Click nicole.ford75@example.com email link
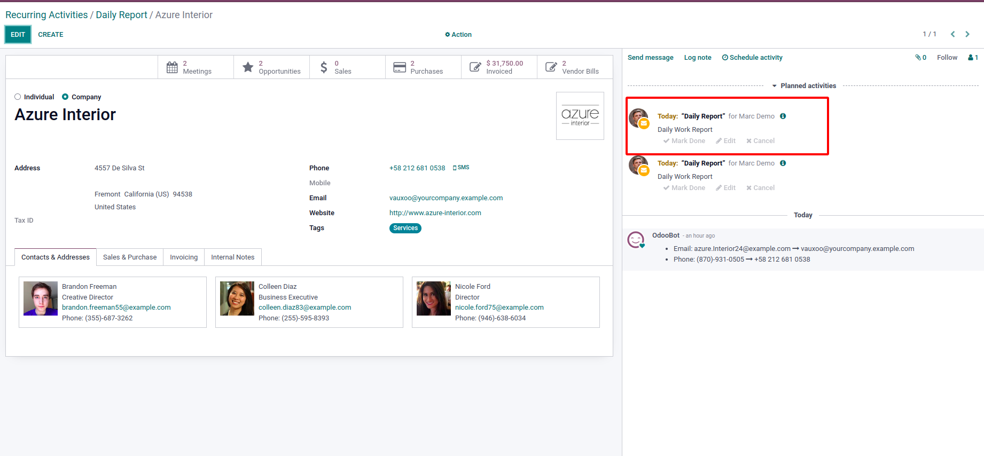 click(x=499, y=308)
